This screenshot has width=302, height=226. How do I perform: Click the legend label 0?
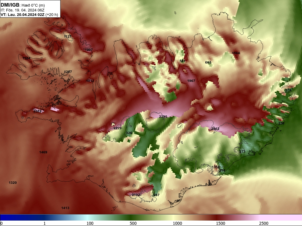(2, 223)
